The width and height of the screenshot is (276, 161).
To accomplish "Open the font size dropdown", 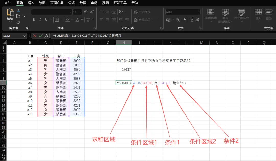I will coord(80,12).
